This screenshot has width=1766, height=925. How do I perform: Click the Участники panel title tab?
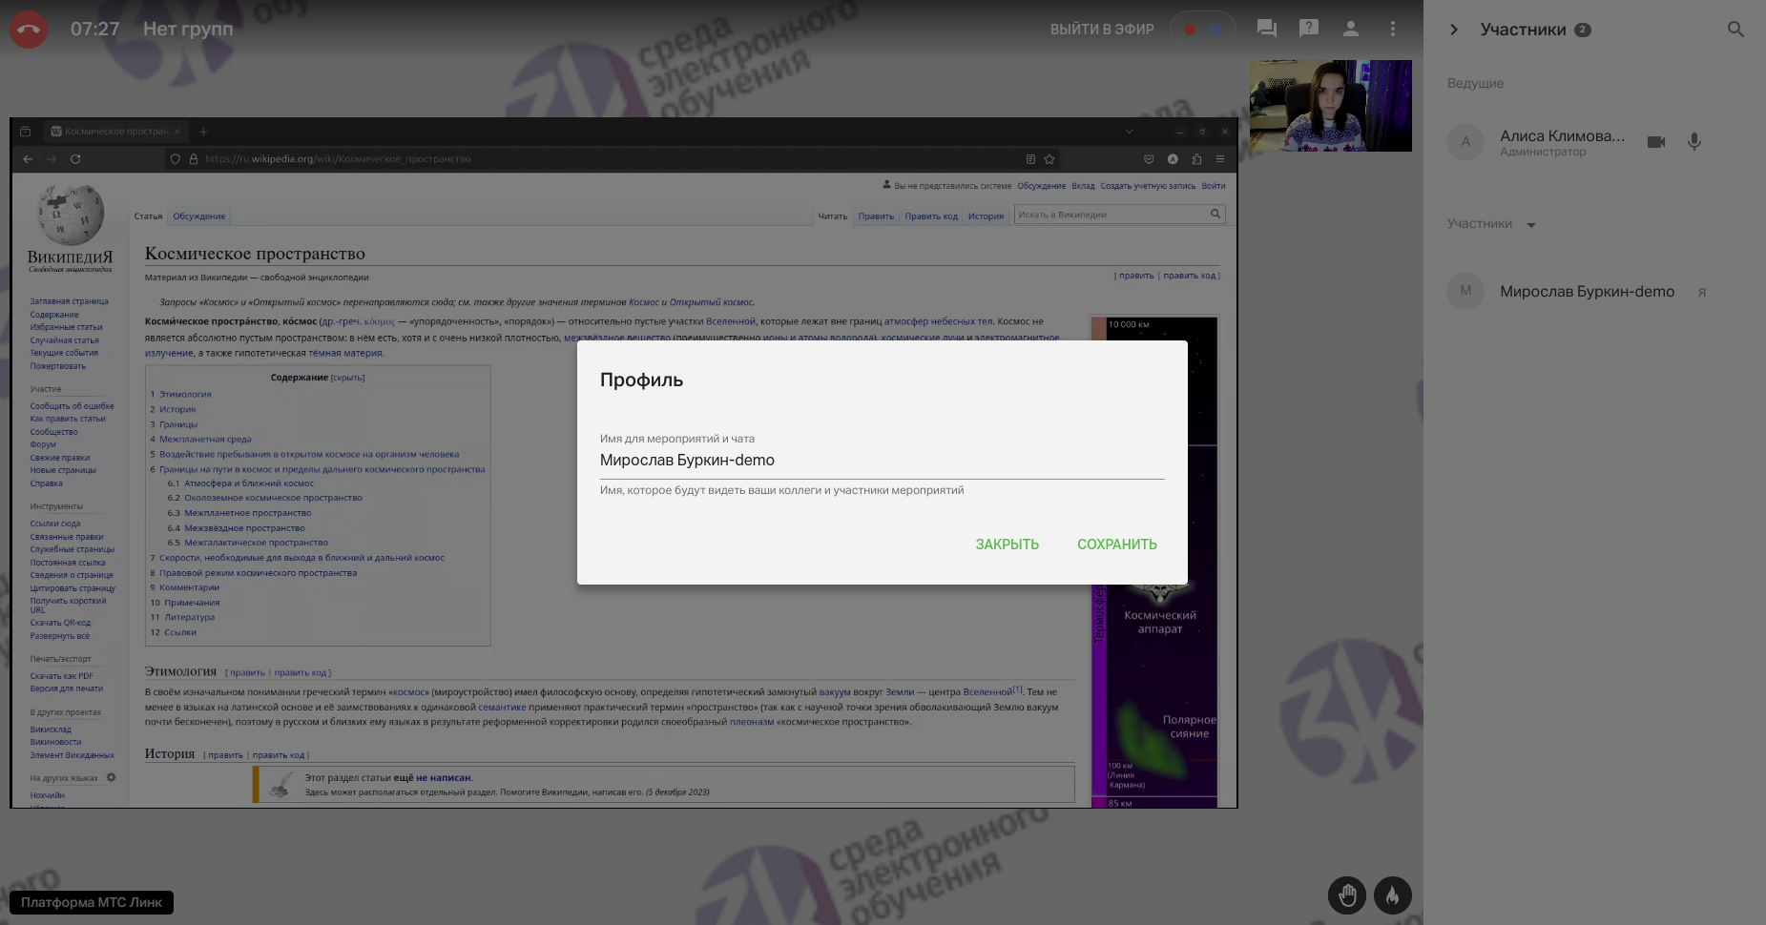(1523, 30)
